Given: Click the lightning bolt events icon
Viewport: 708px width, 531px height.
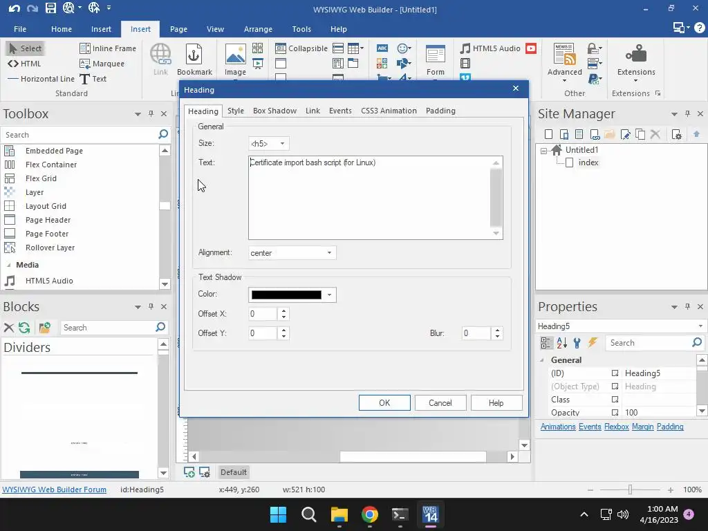Looking at the screenshot, I should point(593,343).
